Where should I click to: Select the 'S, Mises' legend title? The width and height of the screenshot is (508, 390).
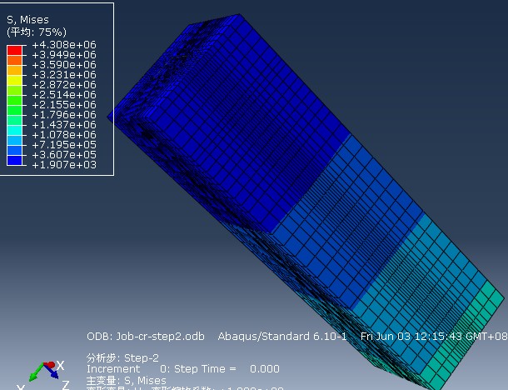coord(27,20)
